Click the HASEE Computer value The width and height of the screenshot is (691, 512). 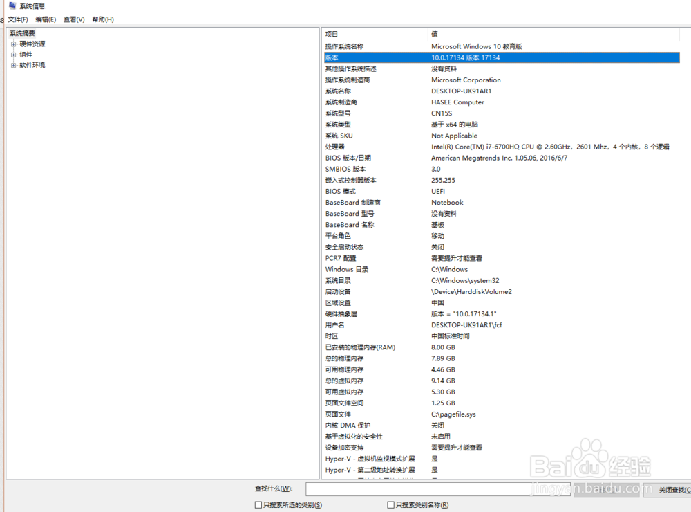click(457, 102)
